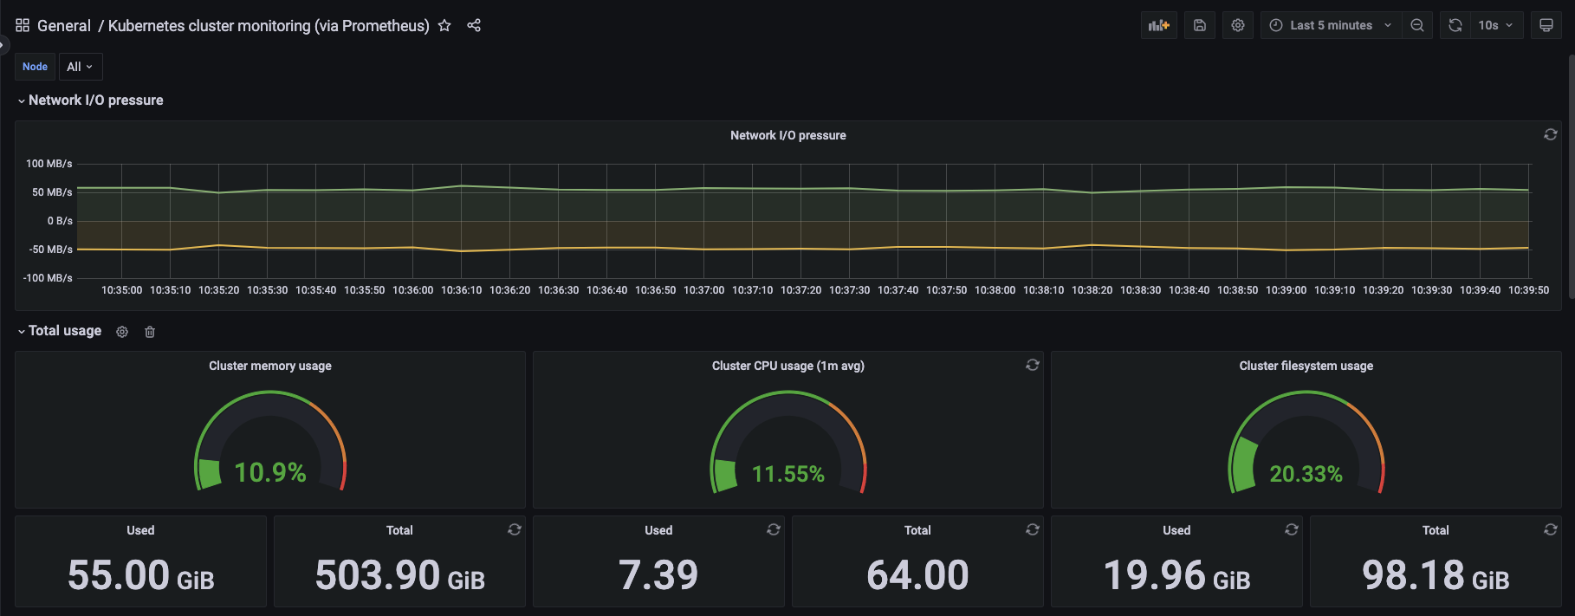Click the Add panel icon
Image resolution: width=1575 pixels, height=616 pixels.
1158,25
